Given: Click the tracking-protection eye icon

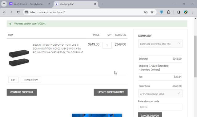Looking at the screenshot, I should click(146, 12).
